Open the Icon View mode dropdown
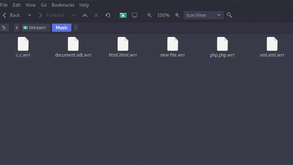293x165 pixels. [203, 15]
